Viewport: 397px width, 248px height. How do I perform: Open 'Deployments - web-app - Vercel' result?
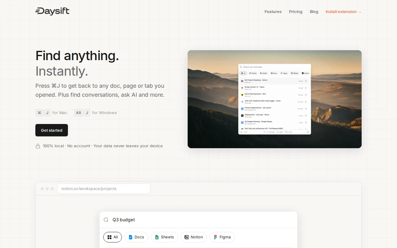tap(274, 116)
